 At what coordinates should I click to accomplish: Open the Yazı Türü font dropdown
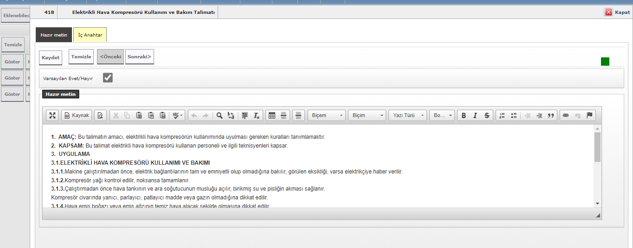tap(408, 116)
